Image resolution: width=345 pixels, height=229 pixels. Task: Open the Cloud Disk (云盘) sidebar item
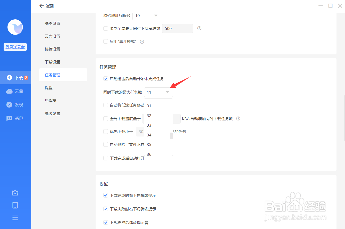(15, 91)
